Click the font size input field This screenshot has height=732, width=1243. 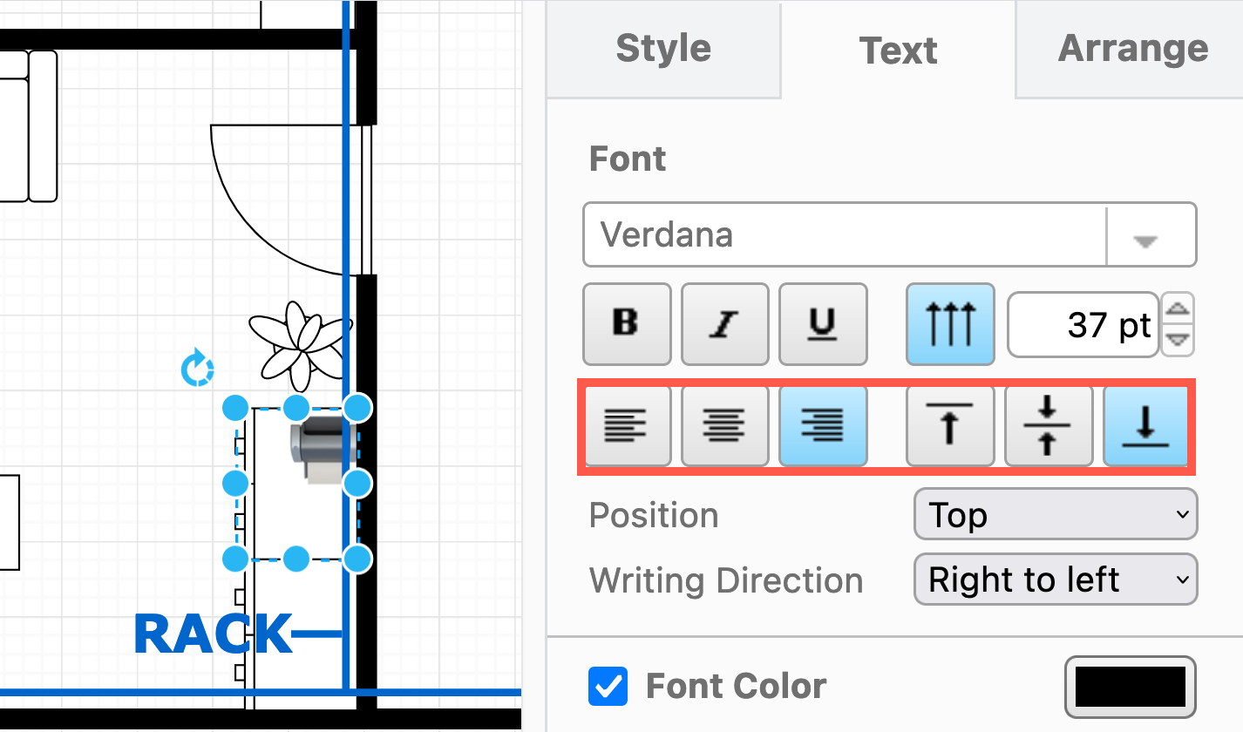tap(1081, 323)
